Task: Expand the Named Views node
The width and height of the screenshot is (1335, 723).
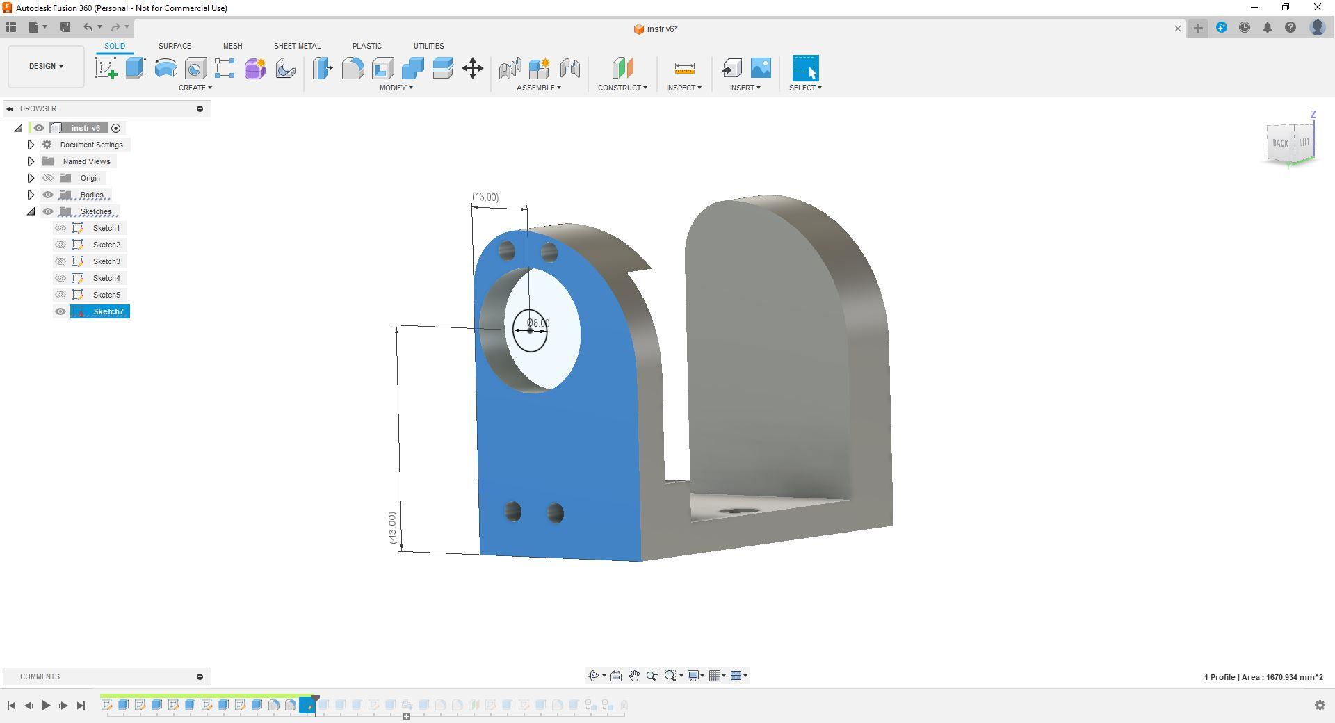Action: (x=31, y=161)
